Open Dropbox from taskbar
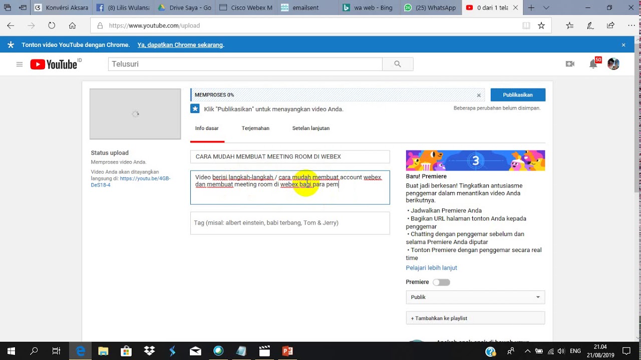This screenshot has width=641, height=360. click(x=149, y=351)
